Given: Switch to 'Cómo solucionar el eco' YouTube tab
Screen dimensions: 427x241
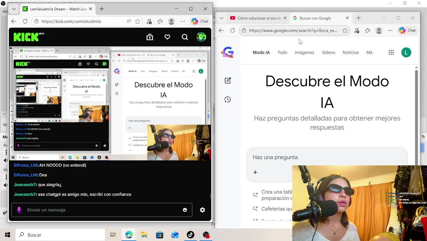Looking at the screenshot, I should pos(257,18).
